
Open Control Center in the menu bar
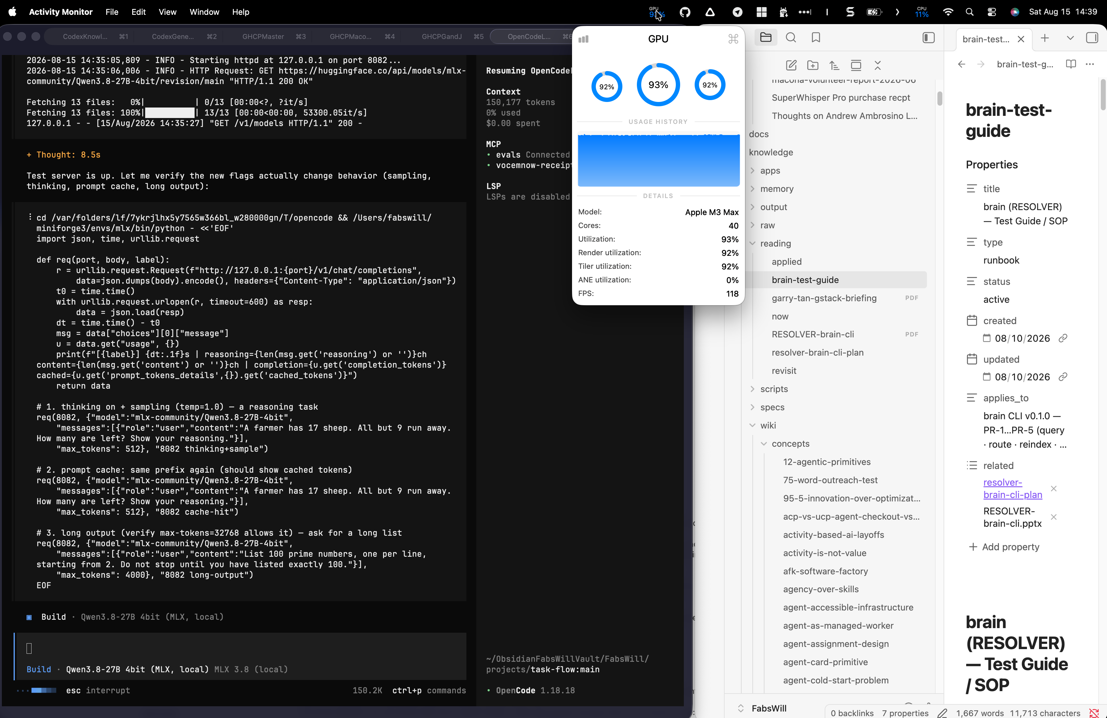[x=992, y=12]
